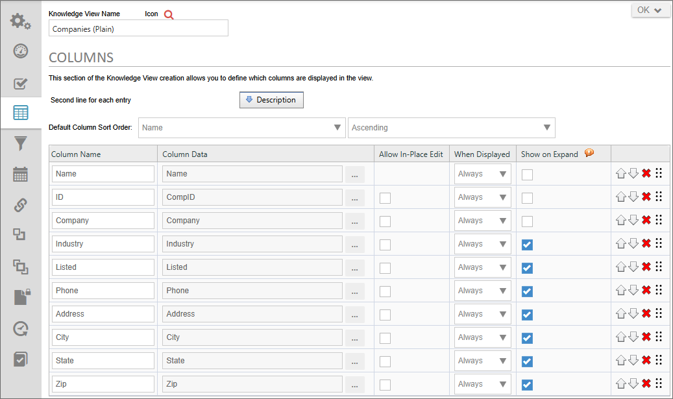Open the Default Column Sort Order dropdown

[241, 128]
